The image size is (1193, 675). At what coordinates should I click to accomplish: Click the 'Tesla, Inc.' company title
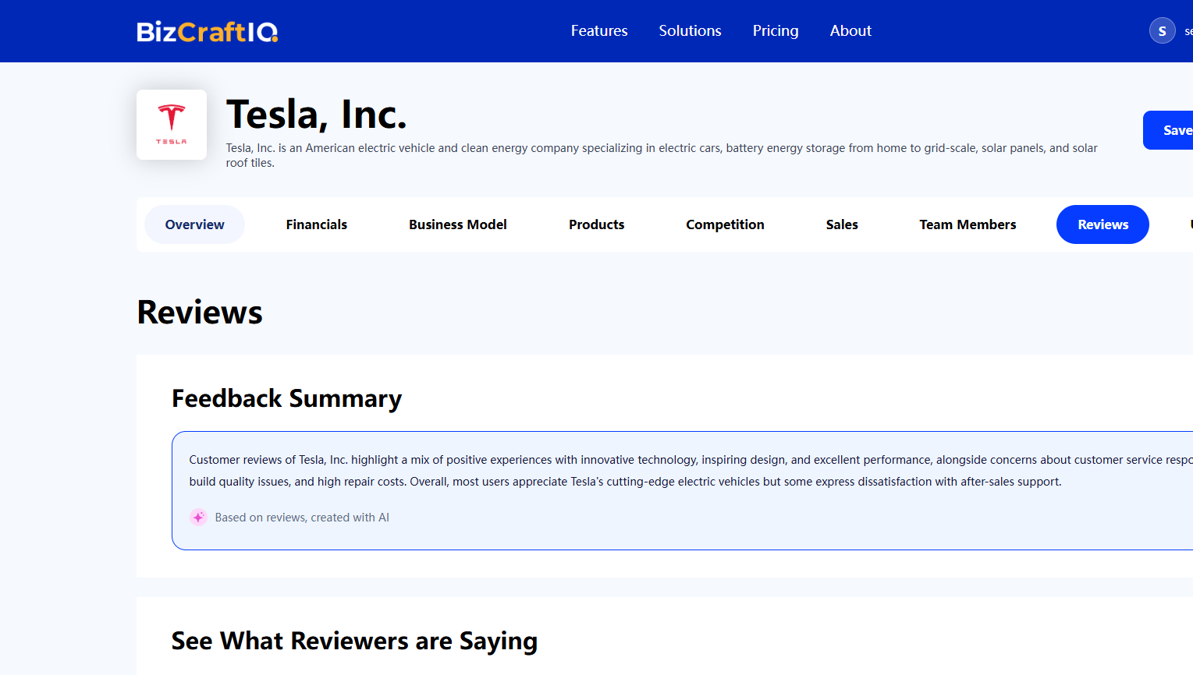(317, 115)
